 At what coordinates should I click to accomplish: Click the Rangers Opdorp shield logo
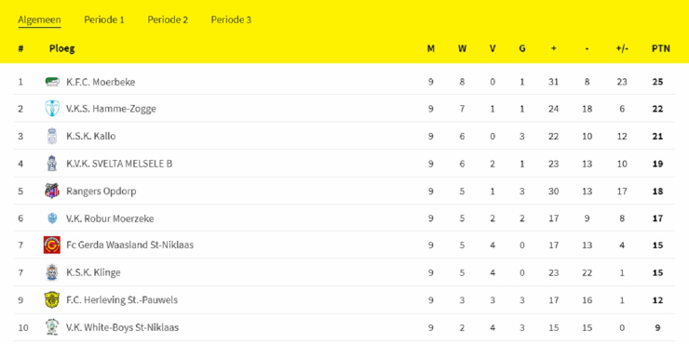point(52,191)
